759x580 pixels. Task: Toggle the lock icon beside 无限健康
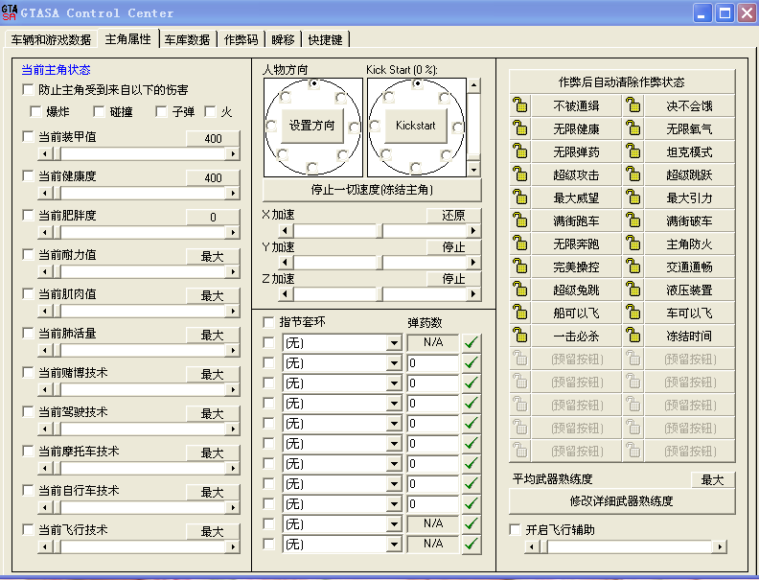520,128
